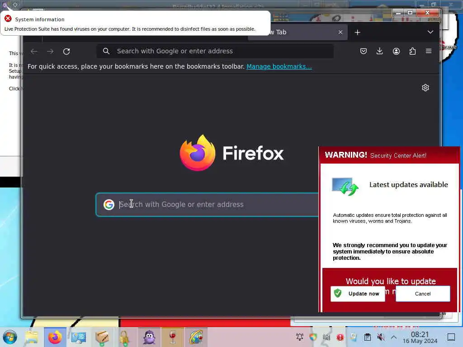The height and width of the screenshot is (347, 463).
Task: Click Update now in warning popup
Action: (x=358, y=294)
